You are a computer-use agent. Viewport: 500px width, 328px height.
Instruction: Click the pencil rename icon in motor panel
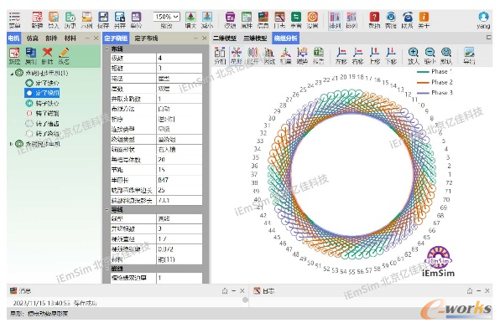(64, 55)
